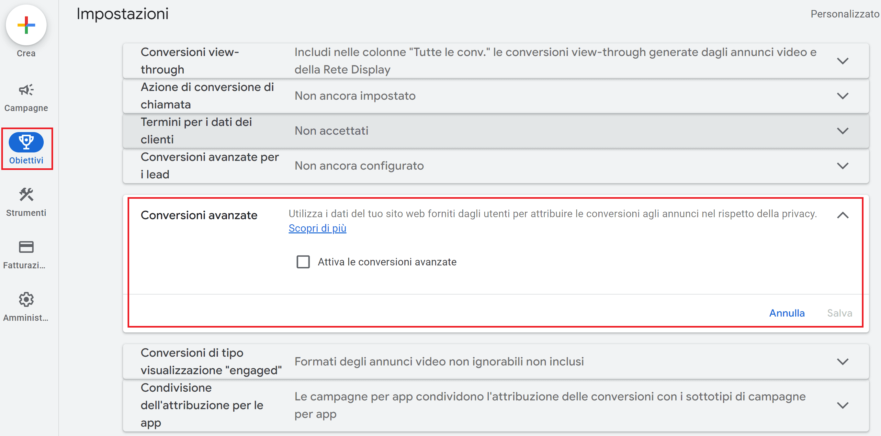Expand Azione di conversione di chiamata chevron
This screenshot has width=881, height=436.
point(843,96)
